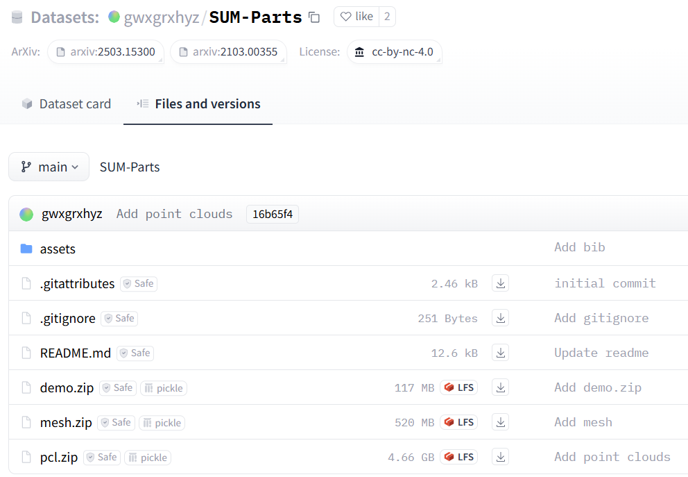Copy the SUM-Parts dataset name
Viewport: 688px width, 477px height.
point(313,17)
